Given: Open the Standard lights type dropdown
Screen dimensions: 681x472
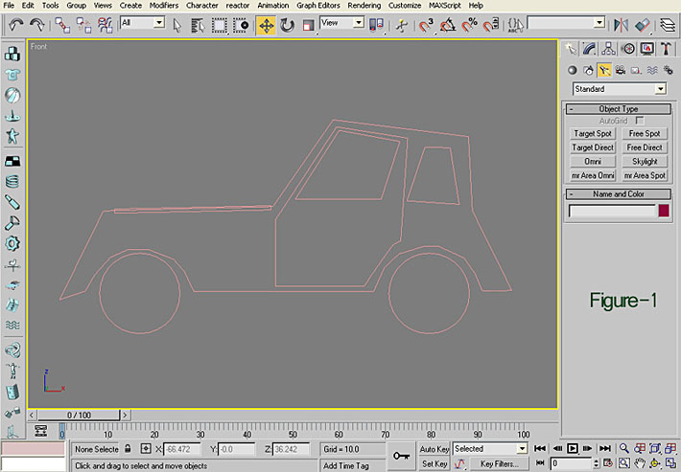Looking at the screenshot, I should tap(619, 89).
